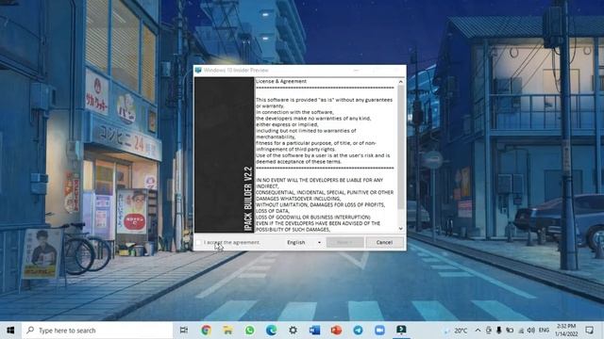The image size is (604, 339).
Task: Launch Microsoft Edge from taskbar
Action: 271,331
